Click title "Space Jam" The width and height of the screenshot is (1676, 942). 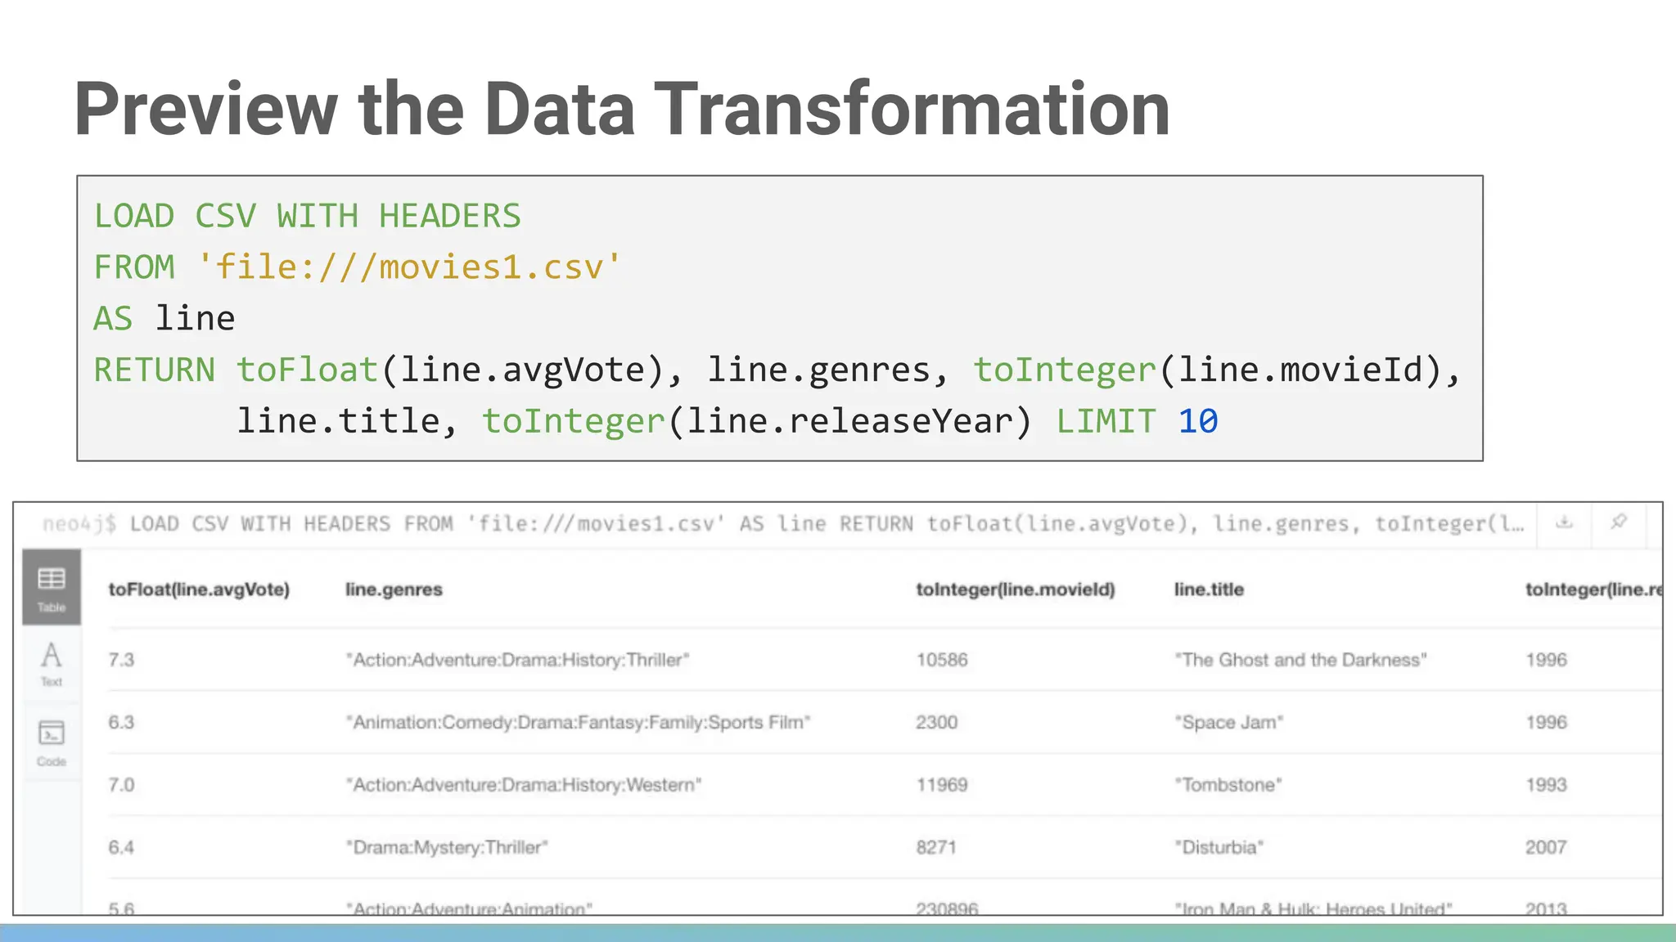(x=1229, y=722)
